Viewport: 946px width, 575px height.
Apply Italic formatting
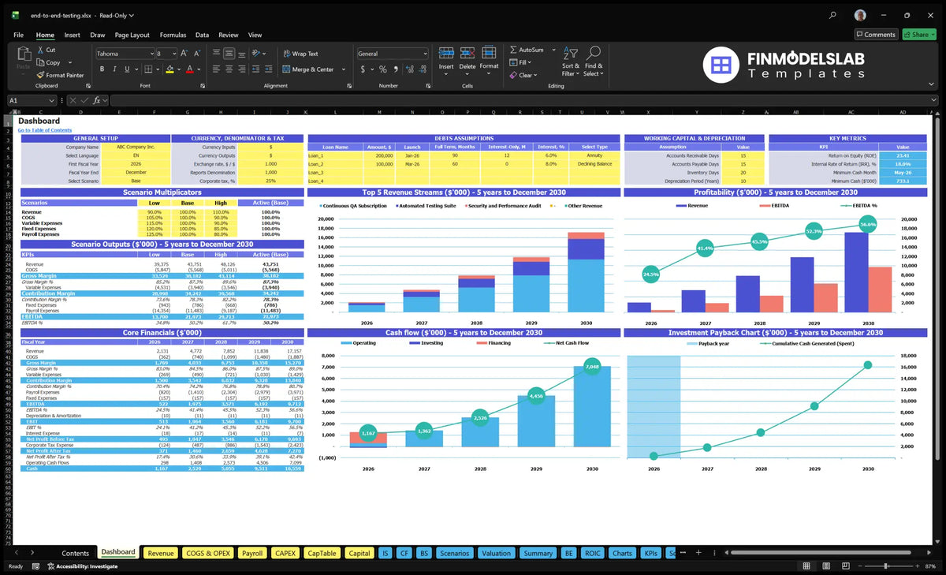[x=114, y=69]
